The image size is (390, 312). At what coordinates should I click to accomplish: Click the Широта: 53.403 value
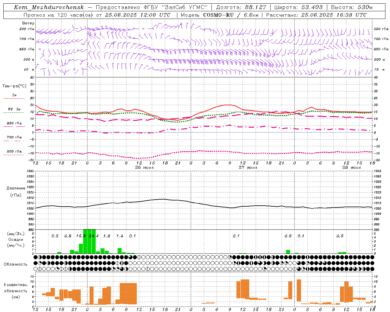(299, 7)
